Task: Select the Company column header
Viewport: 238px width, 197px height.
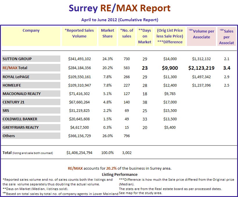Action: click(31, 30)
